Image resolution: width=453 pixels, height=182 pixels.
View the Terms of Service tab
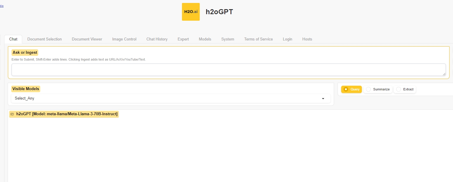tap(258, 39)
